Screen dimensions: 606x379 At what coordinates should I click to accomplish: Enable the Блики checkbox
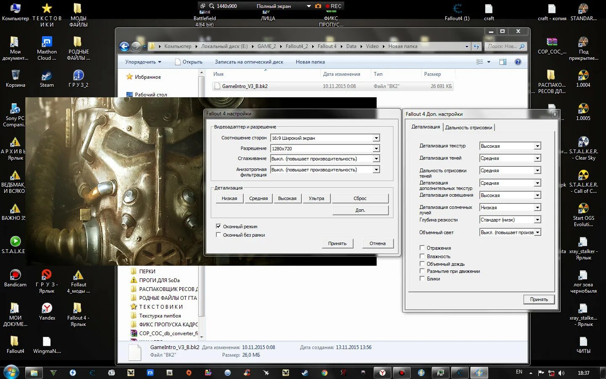[x=422, y=278]
